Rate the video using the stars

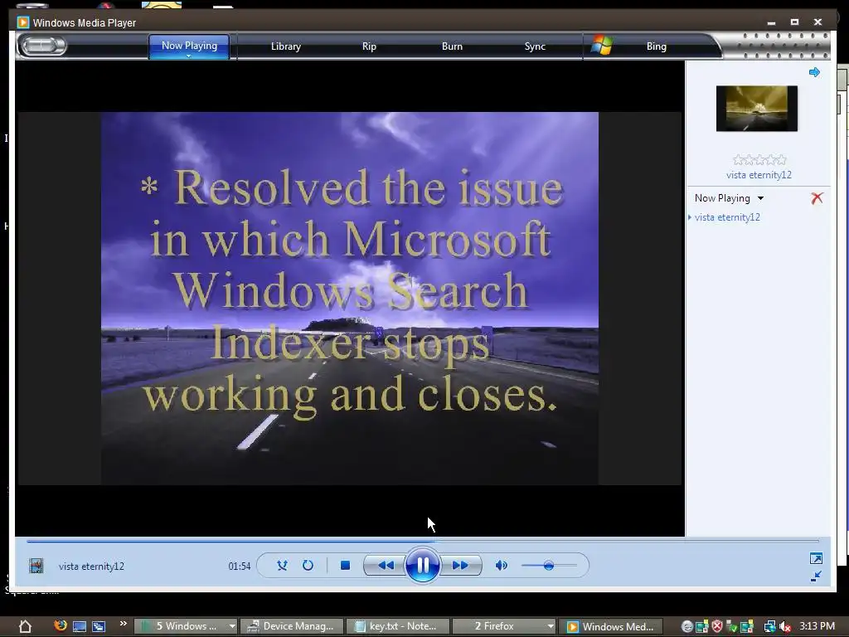pyautogui.click(x=759, y=160)
